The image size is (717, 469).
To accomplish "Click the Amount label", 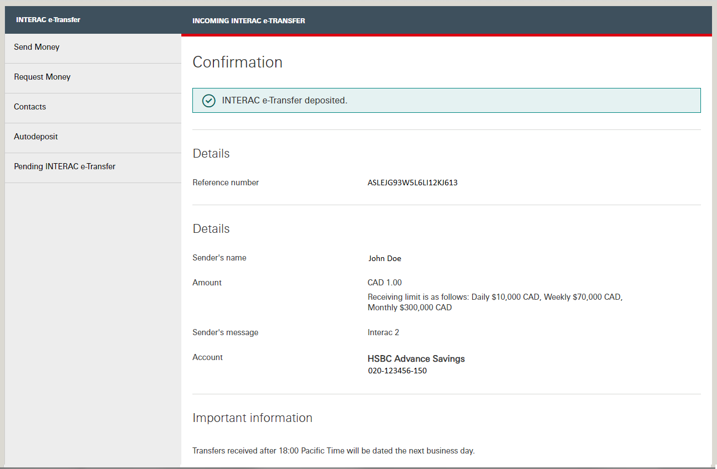I will point(207,283).
